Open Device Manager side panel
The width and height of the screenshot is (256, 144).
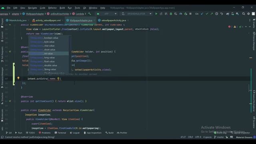(254, 41)
